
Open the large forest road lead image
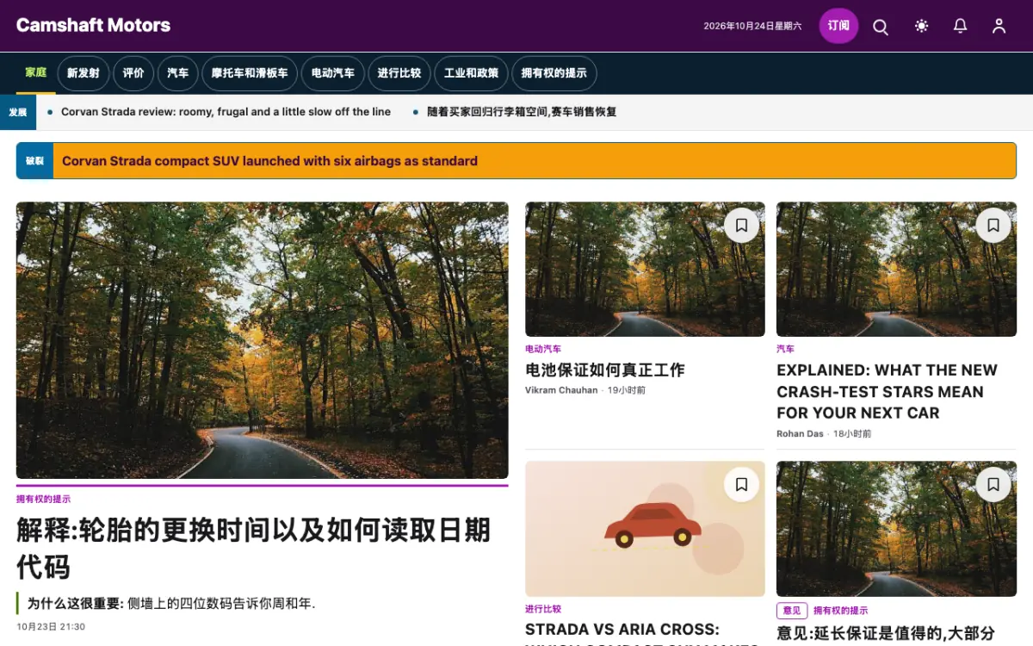pos(262,340)
